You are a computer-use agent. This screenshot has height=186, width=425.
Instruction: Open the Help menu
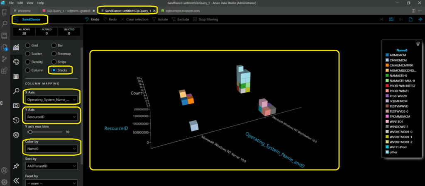(40, 3)
